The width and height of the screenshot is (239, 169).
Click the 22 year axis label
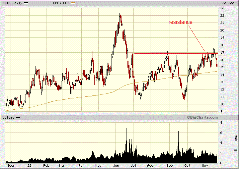point(29,165)
